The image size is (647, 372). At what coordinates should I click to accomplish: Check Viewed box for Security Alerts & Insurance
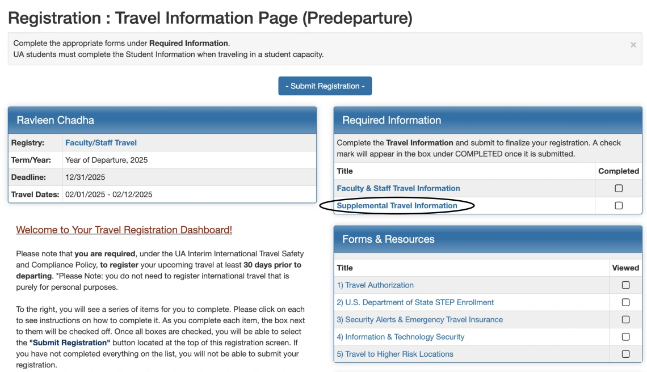pos(625,320)
